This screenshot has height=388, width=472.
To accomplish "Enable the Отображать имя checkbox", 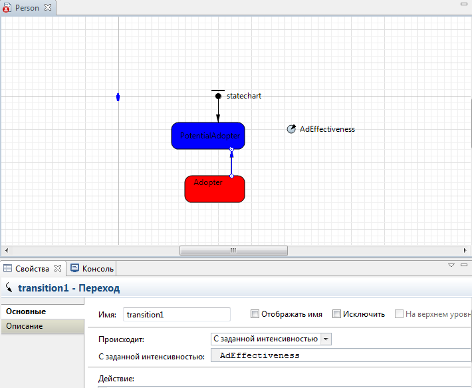I will [x=255, y=314].
